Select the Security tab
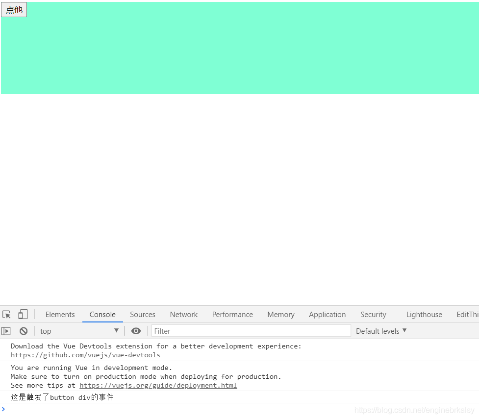The height and width of the screenshot is (419, 479). coord(373,315)
